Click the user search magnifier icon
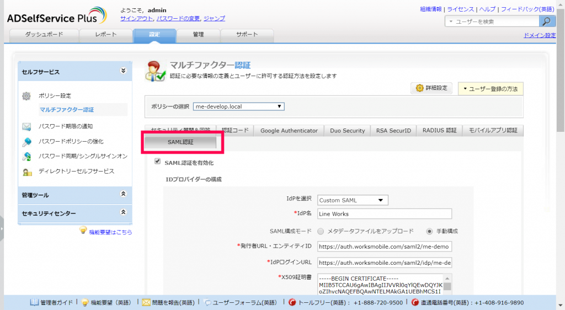565x310 pixels. point(547,22)
